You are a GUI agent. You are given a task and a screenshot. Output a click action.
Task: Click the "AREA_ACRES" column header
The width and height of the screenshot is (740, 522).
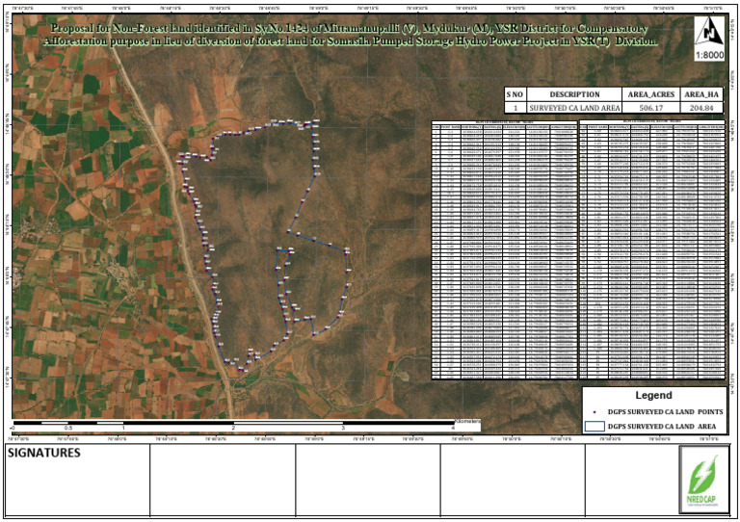click(x=650, y=94)
